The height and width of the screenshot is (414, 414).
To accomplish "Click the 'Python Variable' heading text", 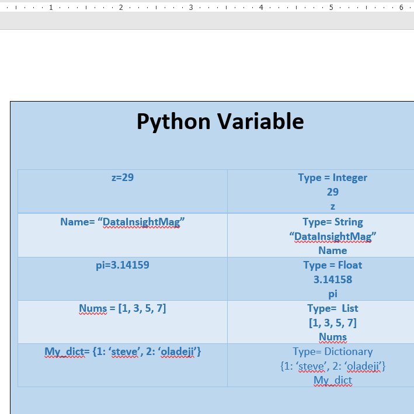I will pyautogui.click(x=220, y=121).
